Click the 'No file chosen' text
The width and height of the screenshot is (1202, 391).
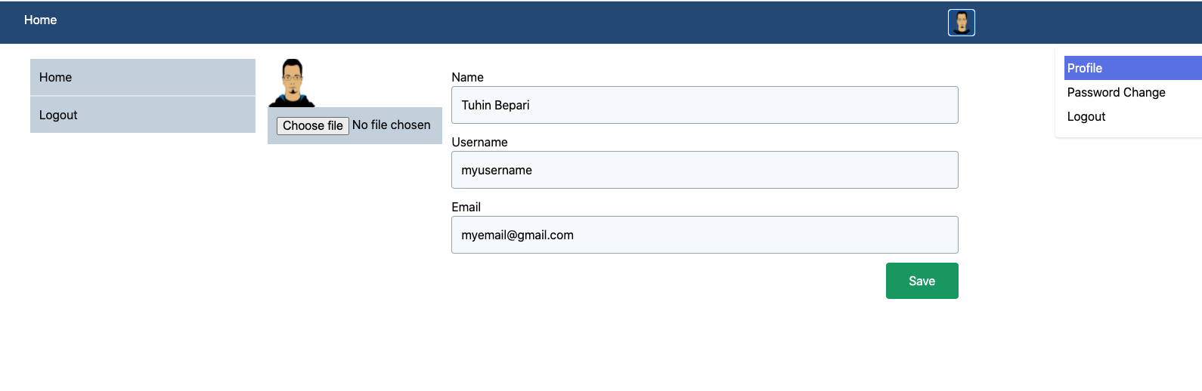click(x=391, y=125)
